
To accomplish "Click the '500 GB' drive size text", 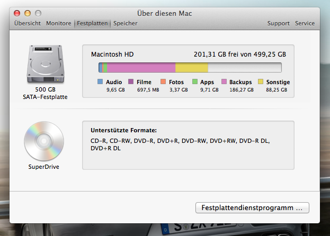I will [45, 89].
